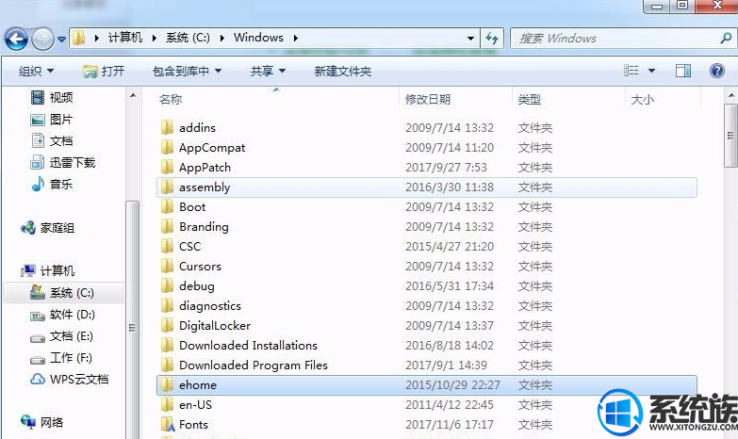Expand the arrow after Windows breadcrumb
Viewport: 738px width, 439px height.
(296, 38)
